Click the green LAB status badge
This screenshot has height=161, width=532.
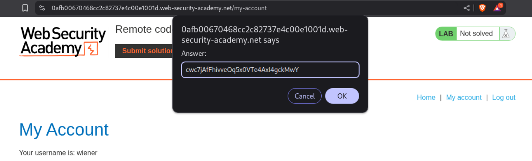pyautogui.click(x=446, y=34)
